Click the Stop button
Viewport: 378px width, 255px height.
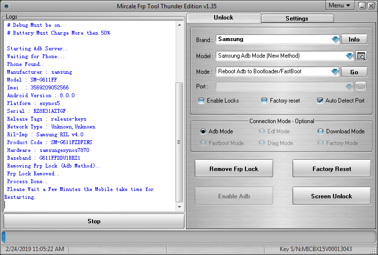94,221
